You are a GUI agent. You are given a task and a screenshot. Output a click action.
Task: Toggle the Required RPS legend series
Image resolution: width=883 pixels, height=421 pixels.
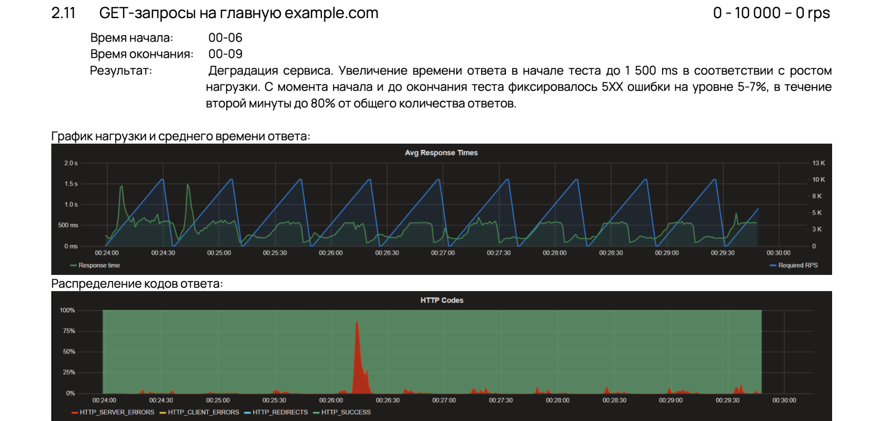click(798, 265)
